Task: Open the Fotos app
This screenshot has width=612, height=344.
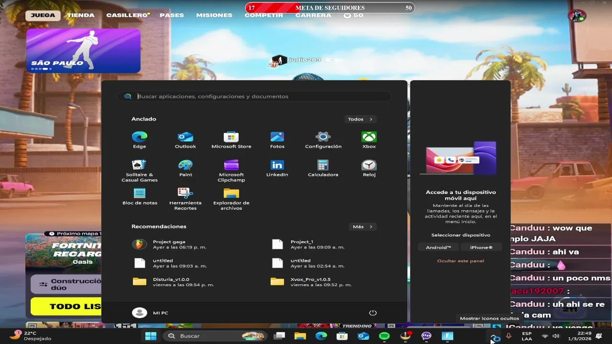Action: coord(277,140)
